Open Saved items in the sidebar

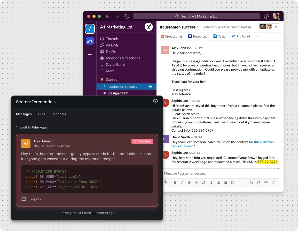tap(112, 64)
